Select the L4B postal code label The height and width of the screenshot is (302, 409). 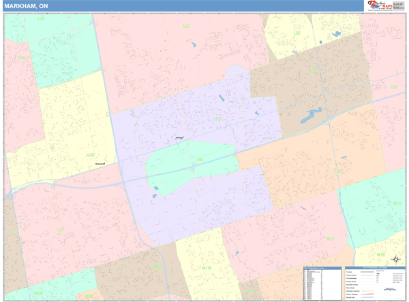pos(90,155)
